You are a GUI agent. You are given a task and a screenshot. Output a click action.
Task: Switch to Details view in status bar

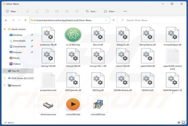pyautogui.click(x=179, y=123)
